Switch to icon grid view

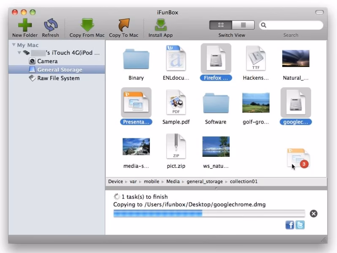220,25
